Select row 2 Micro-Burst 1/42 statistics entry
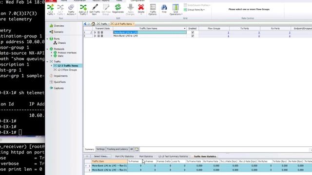312x175 pixels. click(109, 170)
